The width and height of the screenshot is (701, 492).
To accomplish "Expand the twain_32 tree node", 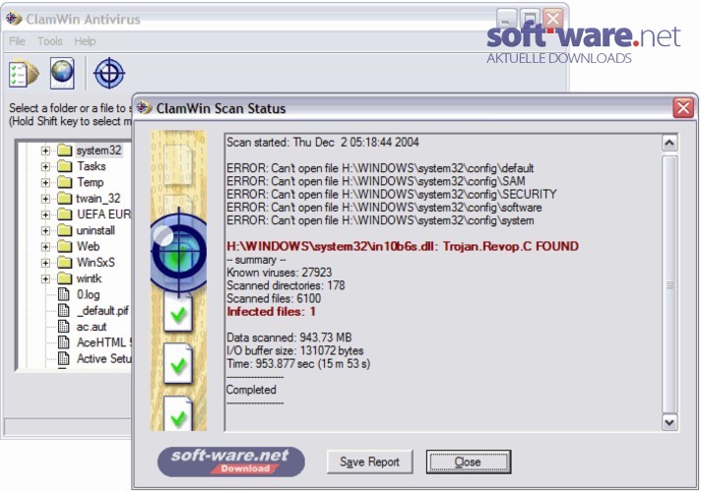I will (x=45, y=199).
